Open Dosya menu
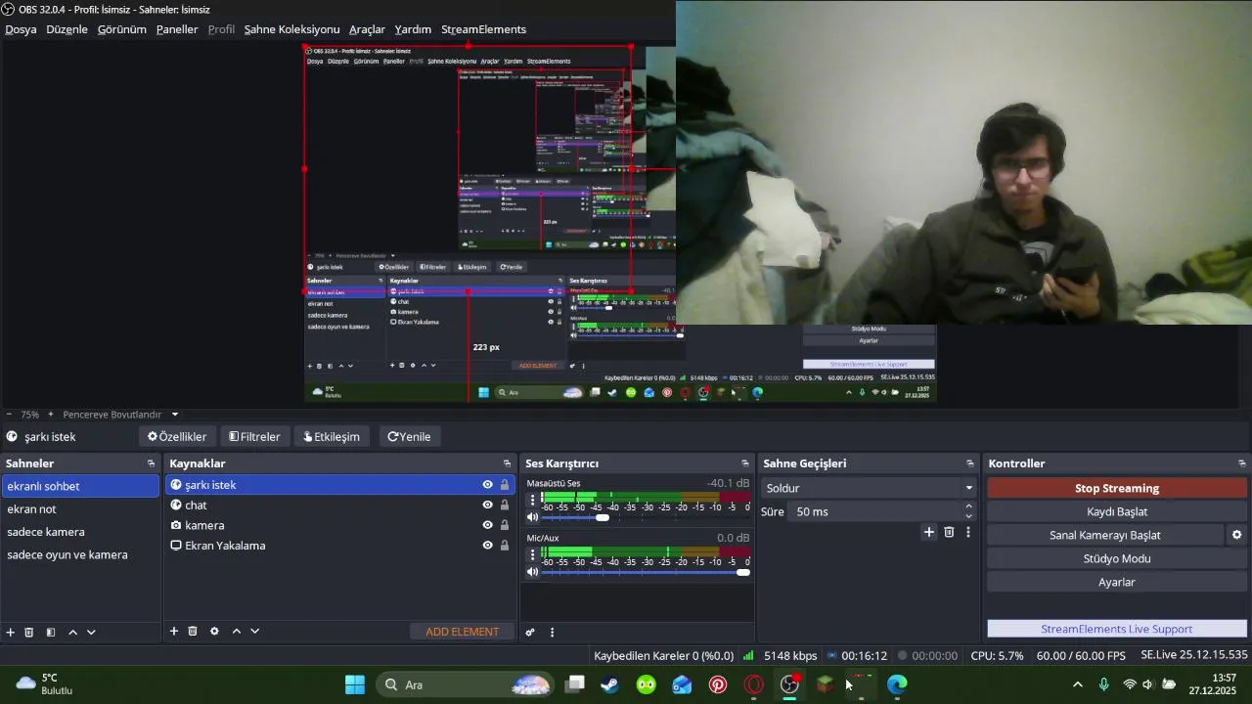 click(x=21, y=29)
